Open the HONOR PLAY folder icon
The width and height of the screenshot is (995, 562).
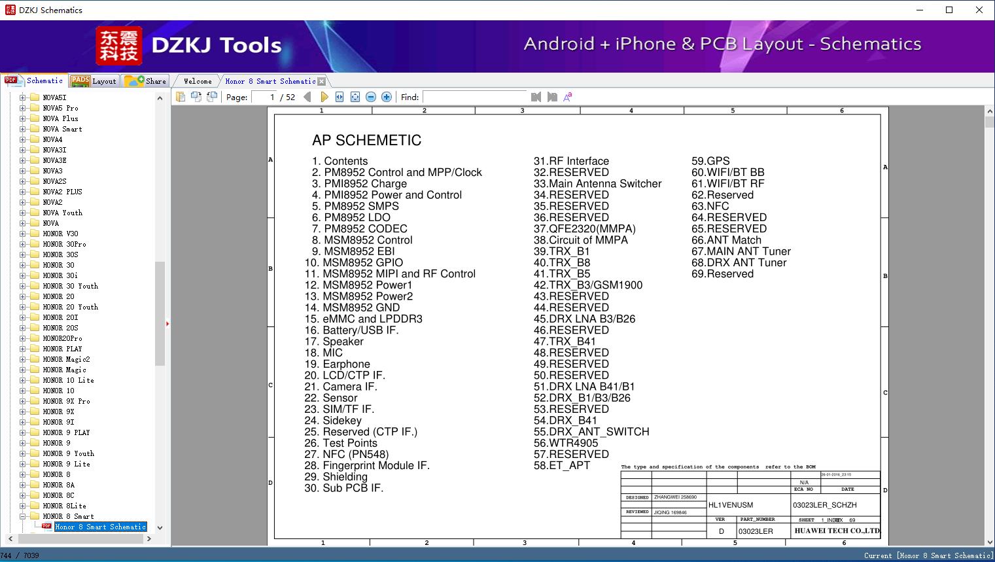tap(35, 349)
